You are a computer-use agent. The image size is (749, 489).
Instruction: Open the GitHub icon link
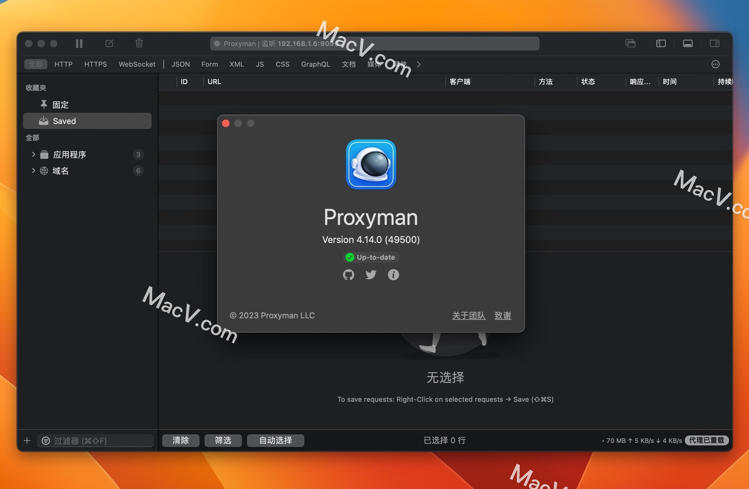[348, 275]
